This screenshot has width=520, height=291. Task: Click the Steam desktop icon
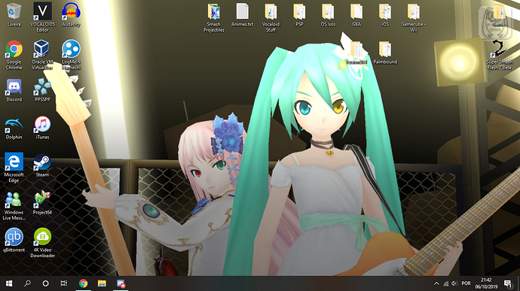point(42,165)
